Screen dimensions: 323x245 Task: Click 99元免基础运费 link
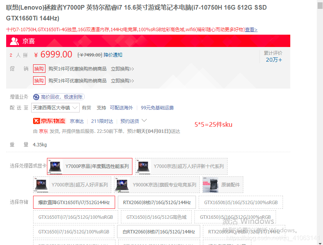pyautogui.click(x=157, y=107)
